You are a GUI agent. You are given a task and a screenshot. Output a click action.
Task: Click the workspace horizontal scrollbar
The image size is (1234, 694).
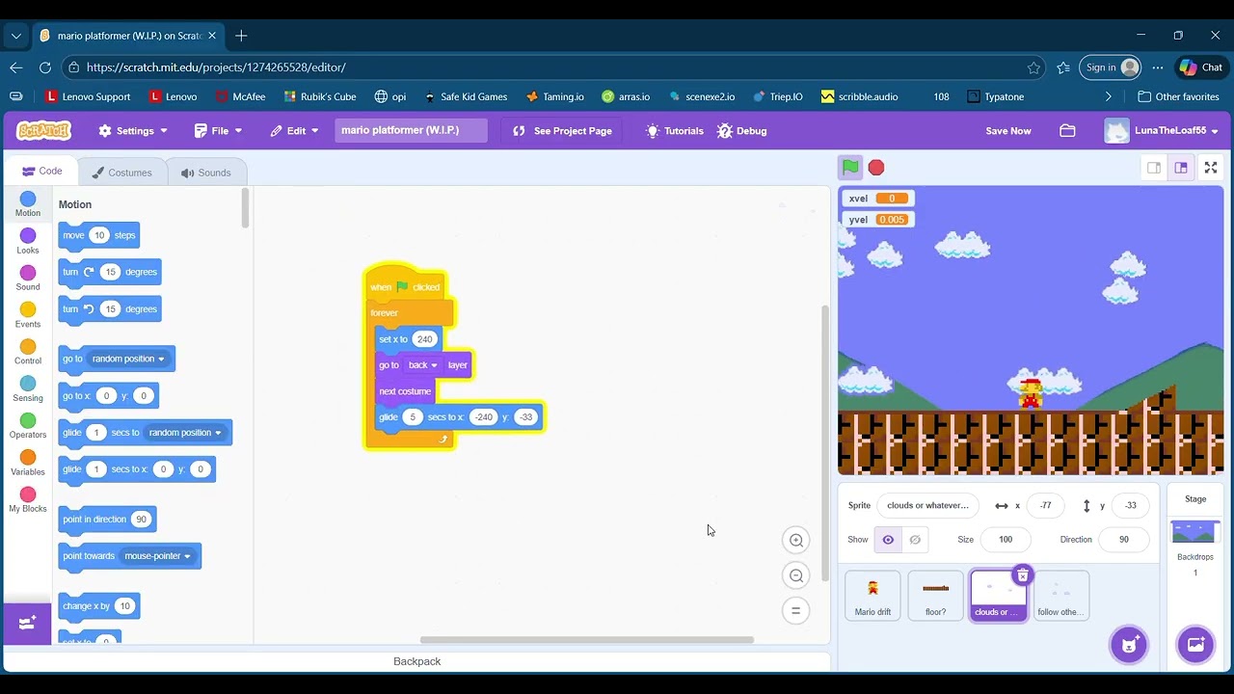tap(586, 640)
